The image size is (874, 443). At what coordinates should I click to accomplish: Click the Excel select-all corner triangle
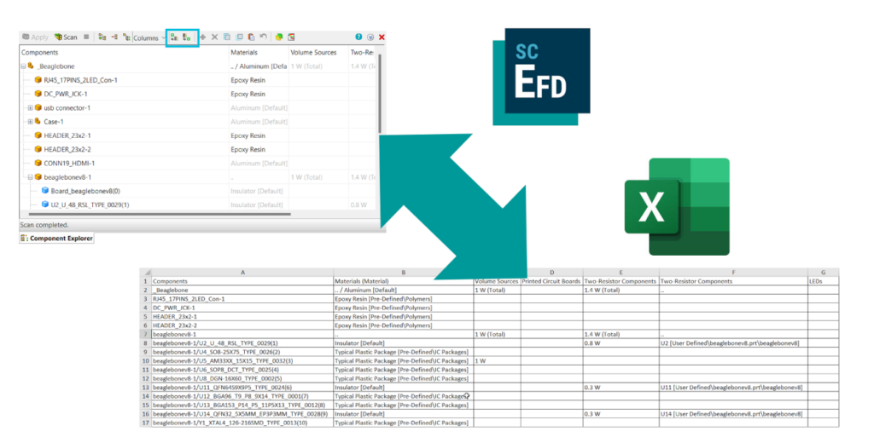click(x=146, y=273)
